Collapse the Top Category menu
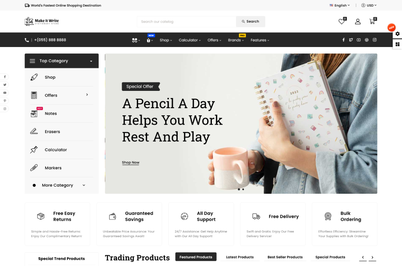The width and height of the screenshot is (402, 266). click(62, 61)
